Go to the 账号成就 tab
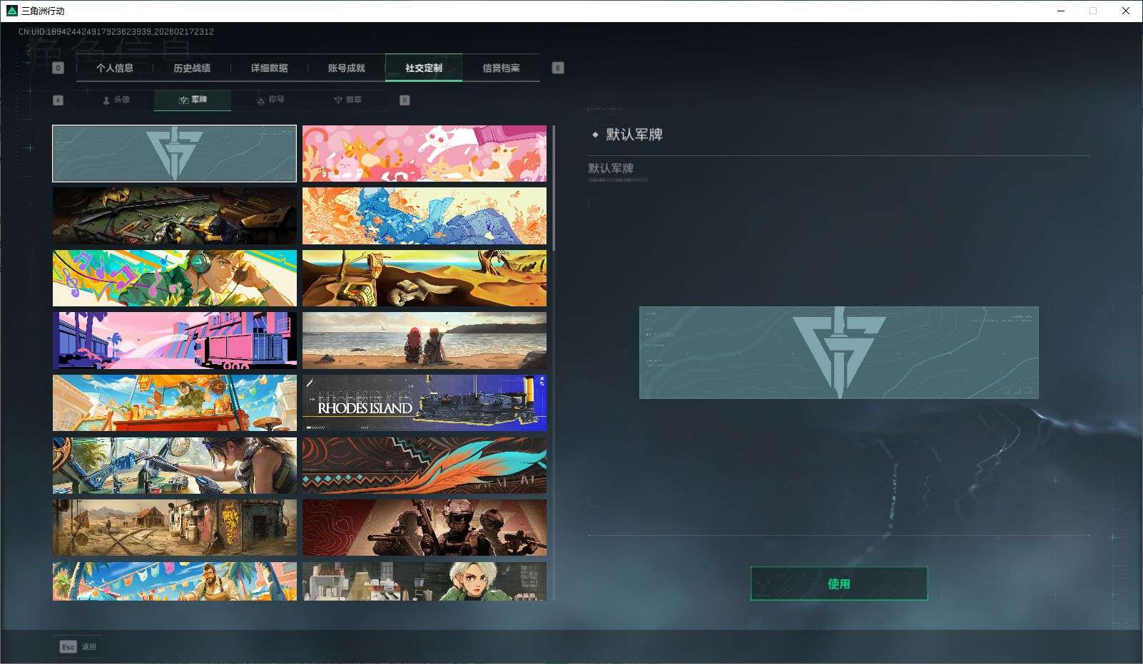This screenshot has height=664, width=1143. point(346,68)
